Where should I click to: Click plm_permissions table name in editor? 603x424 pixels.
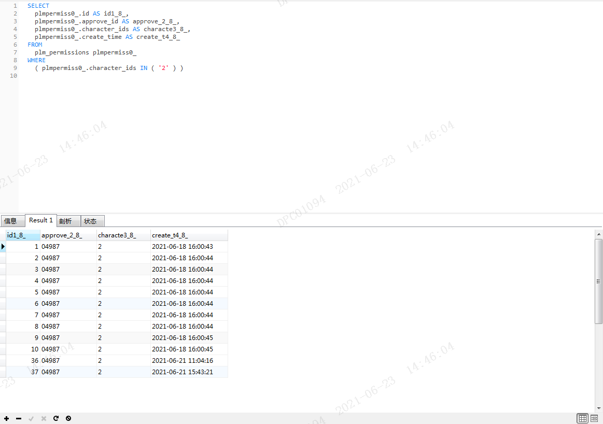point(62,52)
